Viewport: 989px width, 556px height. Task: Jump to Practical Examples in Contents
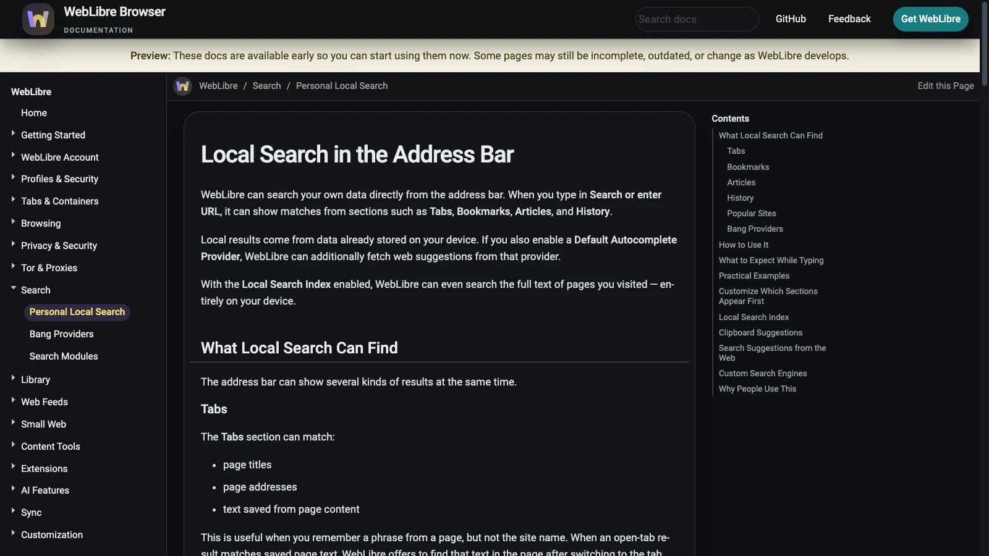753,276
